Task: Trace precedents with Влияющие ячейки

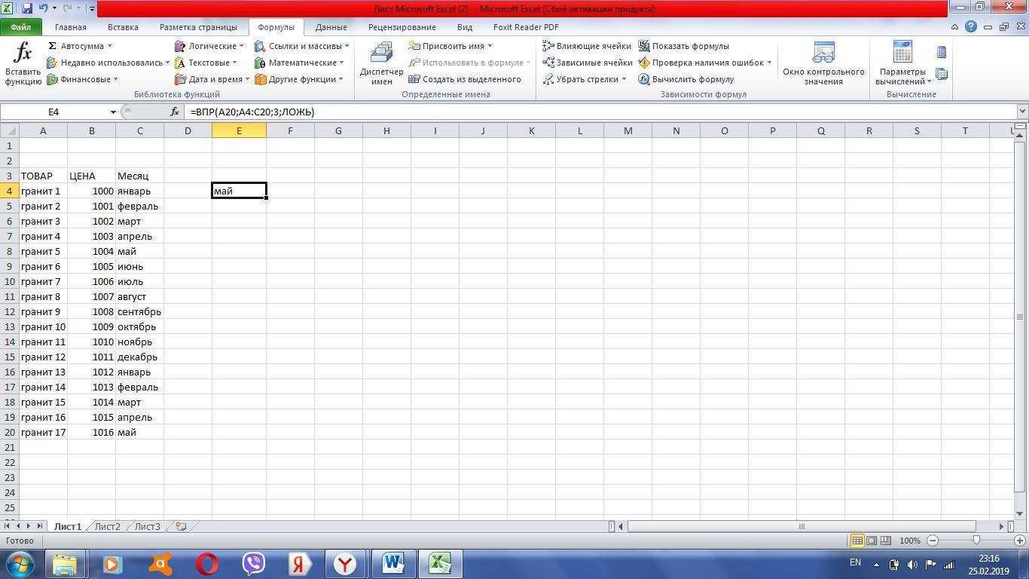Action: [x=587, y=46]
